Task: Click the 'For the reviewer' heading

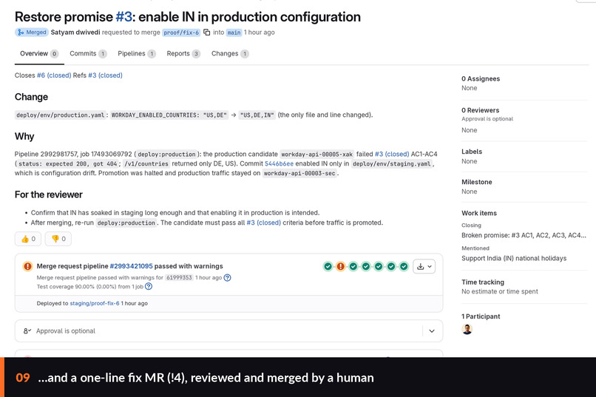Action: (49, 194)
